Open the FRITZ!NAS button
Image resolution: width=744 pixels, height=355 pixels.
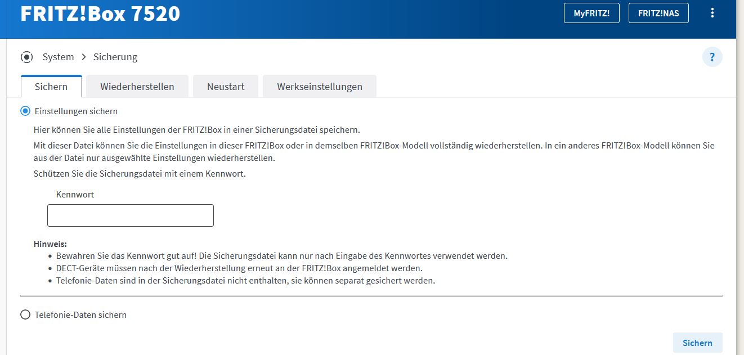(658, 13)
